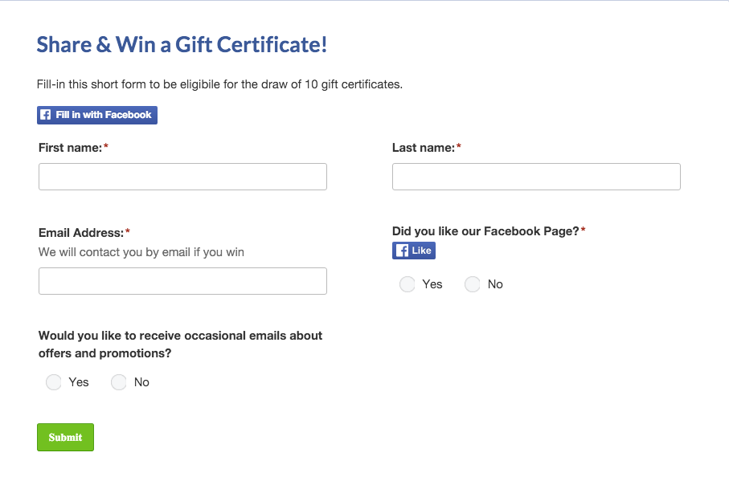Viewport: 729px width, 477px height.
Task: Submit the gift certificate form
Action: pos(66,437)
